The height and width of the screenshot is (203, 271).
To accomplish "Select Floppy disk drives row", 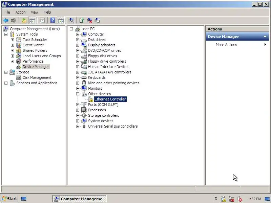I will (x=103, y=56).
